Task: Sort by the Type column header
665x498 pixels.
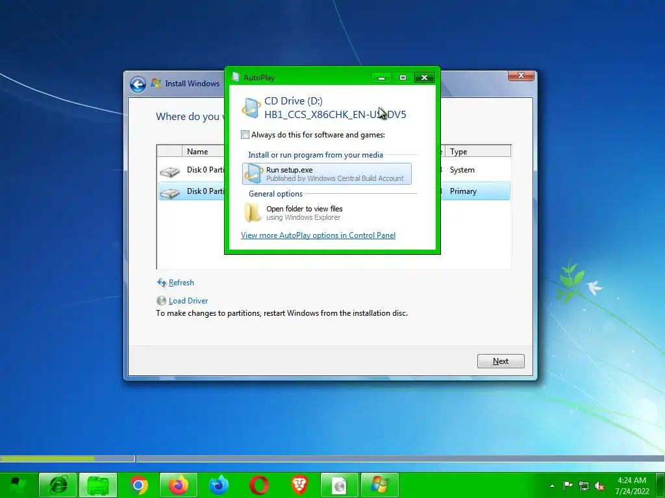Action: (x=478, y=151)
